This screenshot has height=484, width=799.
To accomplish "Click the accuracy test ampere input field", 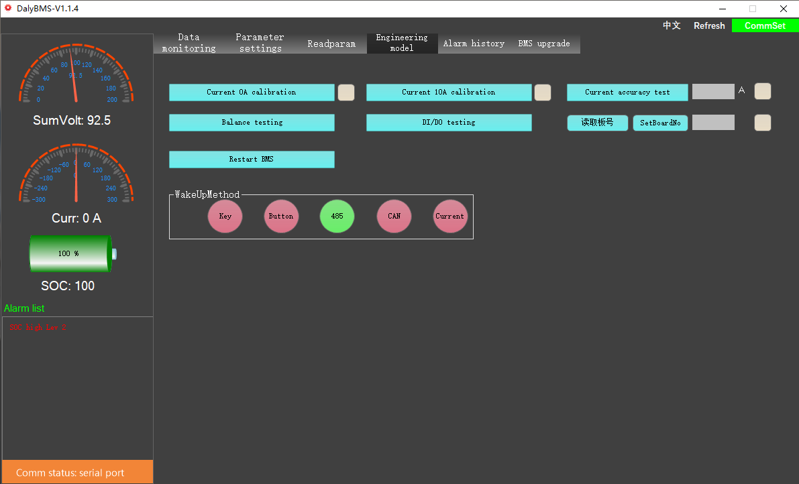I will pyautogui.click(x=713, y=92).
